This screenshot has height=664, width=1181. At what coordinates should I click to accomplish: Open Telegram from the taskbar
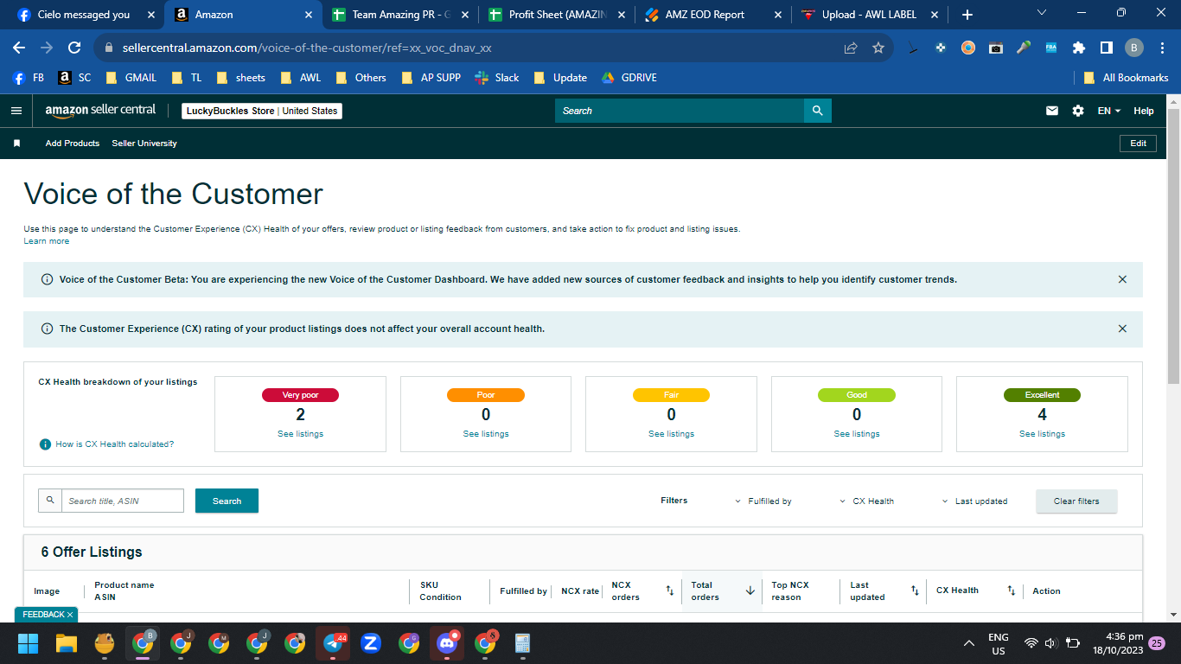pos(333,643)
